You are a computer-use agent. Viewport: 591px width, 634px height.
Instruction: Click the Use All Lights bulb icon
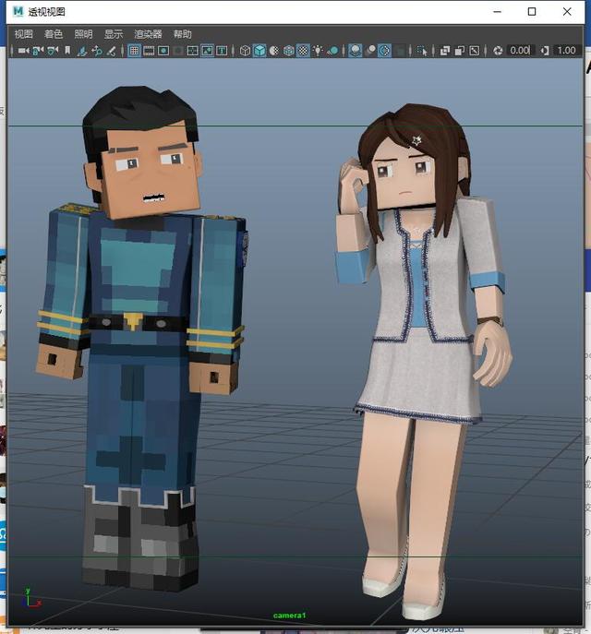click(318, 51)
